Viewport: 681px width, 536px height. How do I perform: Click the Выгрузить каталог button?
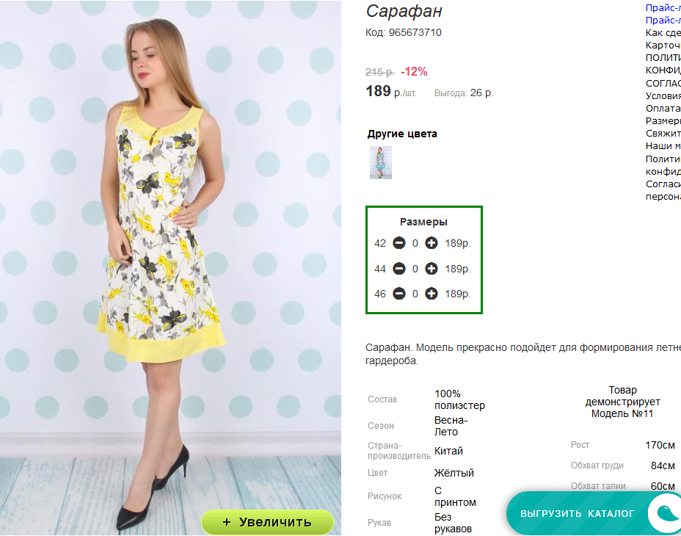[x=578, y=513]
